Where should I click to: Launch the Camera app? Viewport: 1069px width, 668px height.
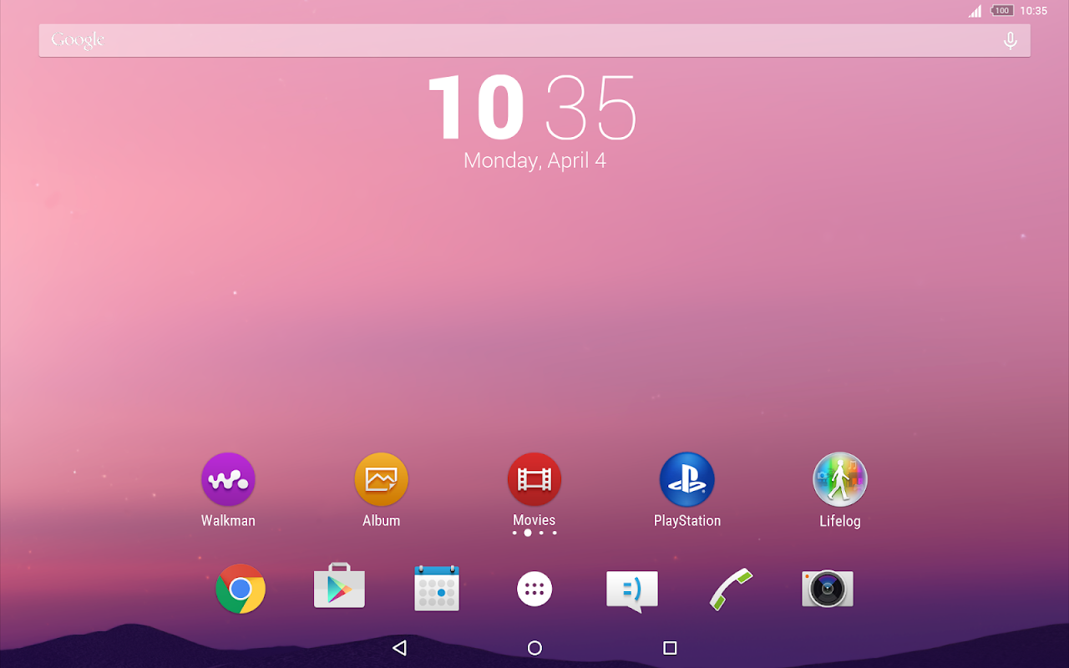click(828, 589)
